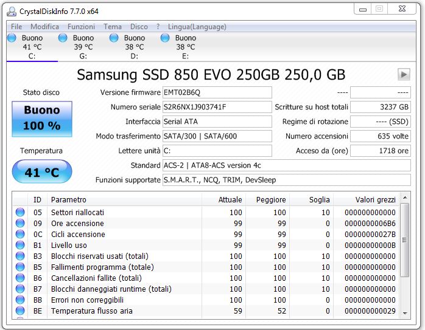Click the Funzioni supportate field
The width and height of the screenshot is (425, 330).
(287, 180)
